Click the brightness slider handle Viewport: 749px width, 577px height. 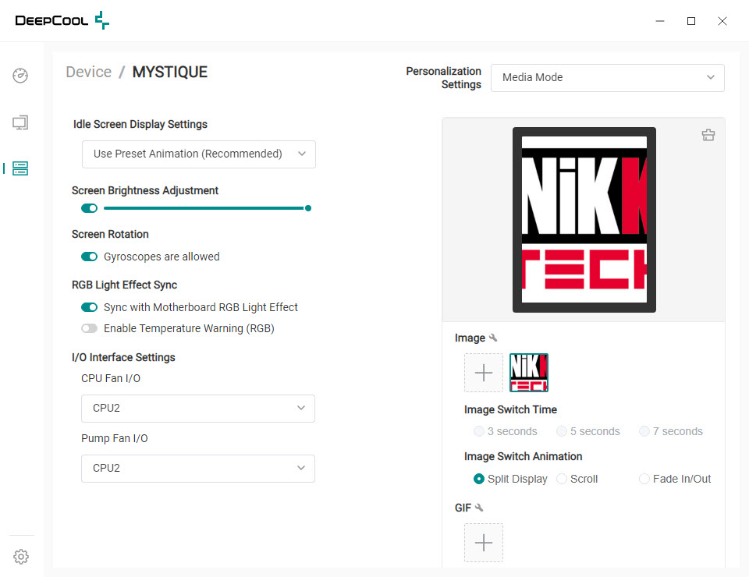coord(308,208)
